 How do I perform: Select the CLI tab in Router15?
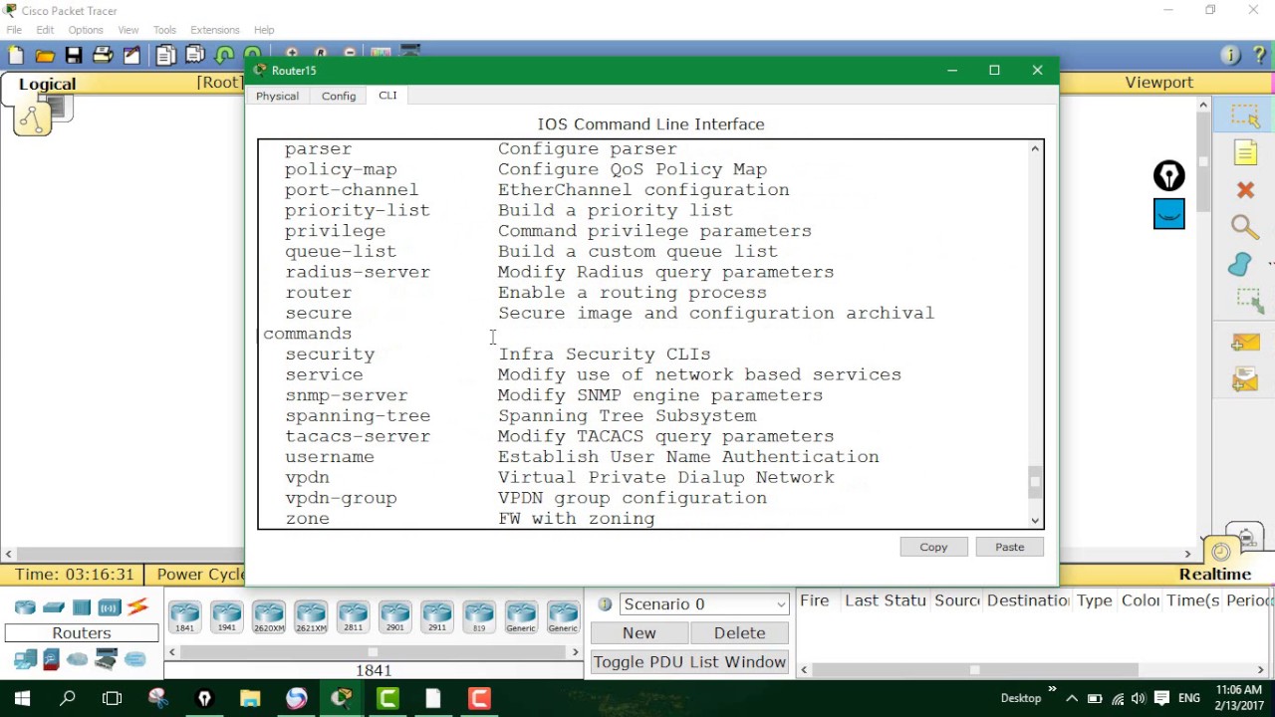[x=387, y=96]
